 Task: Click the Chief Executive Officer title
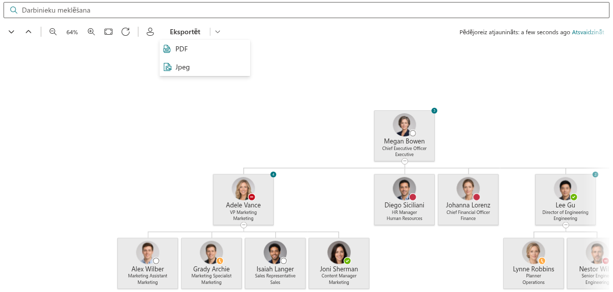tap(405, 149)
